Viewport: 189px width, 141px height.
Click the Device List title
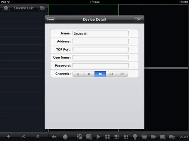[x=24, y=8]
